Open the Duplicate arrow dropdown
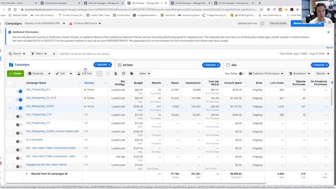Viewport: 336px width, 189px height. click(x=49, y=73)
